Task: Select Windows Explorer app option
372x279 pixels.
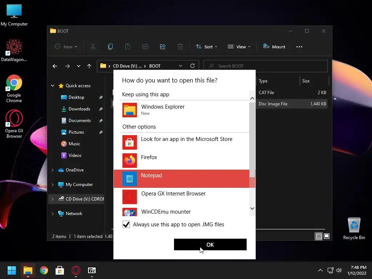Action: tap(181, 110)
